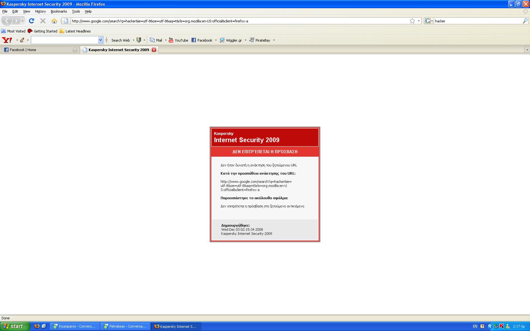Screen dimensions: 530x331
Task: Click Kaspersky Internet Security taskbar button
Action: tap(176, 326)
